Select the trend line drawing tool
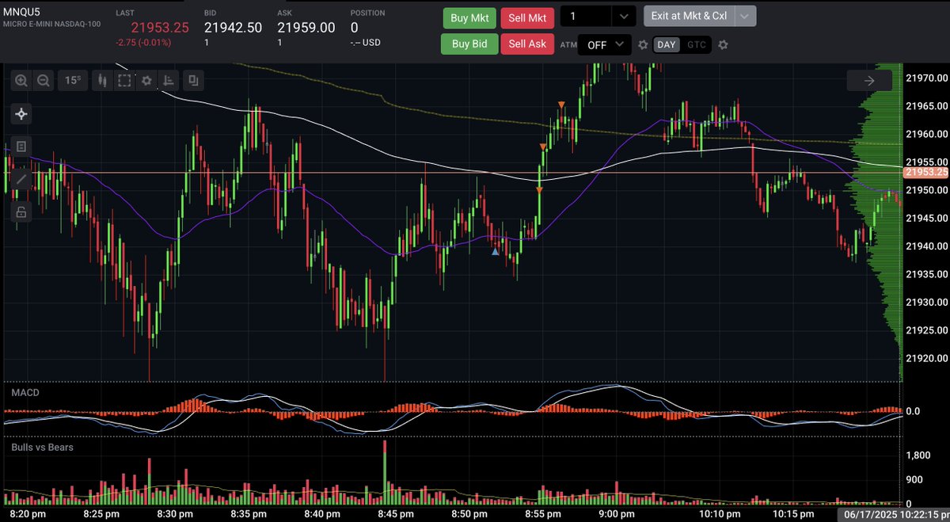Image resolution: width=950 pixels, height=522 pixels. [x=21, y=179]
